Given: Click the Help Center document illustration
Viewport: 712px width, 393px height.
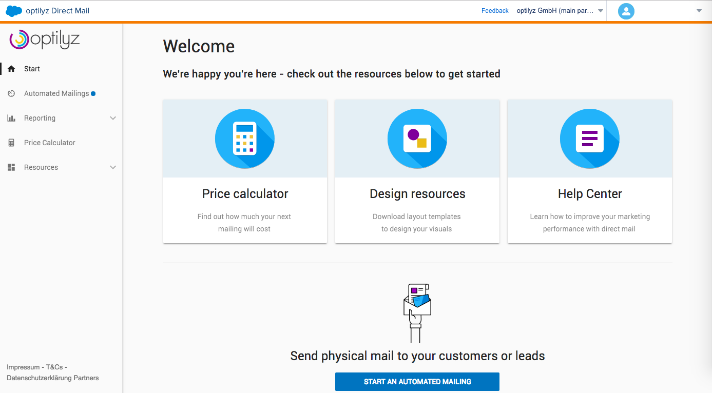Looking at the screenshot, I should (x=589, y=139).
